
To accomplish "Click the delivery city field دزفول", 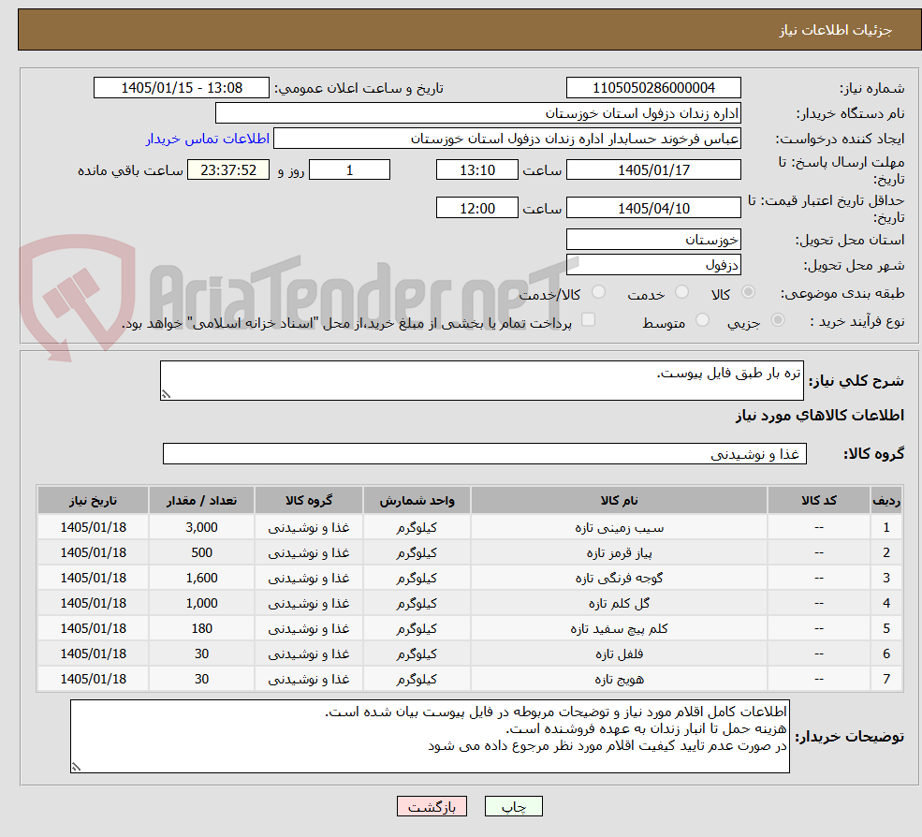I will 653,265.
